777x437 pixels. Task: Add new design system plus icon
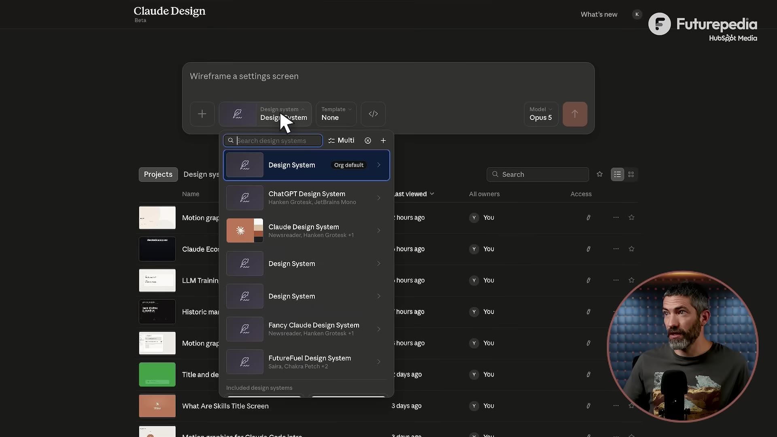(383, 140)
